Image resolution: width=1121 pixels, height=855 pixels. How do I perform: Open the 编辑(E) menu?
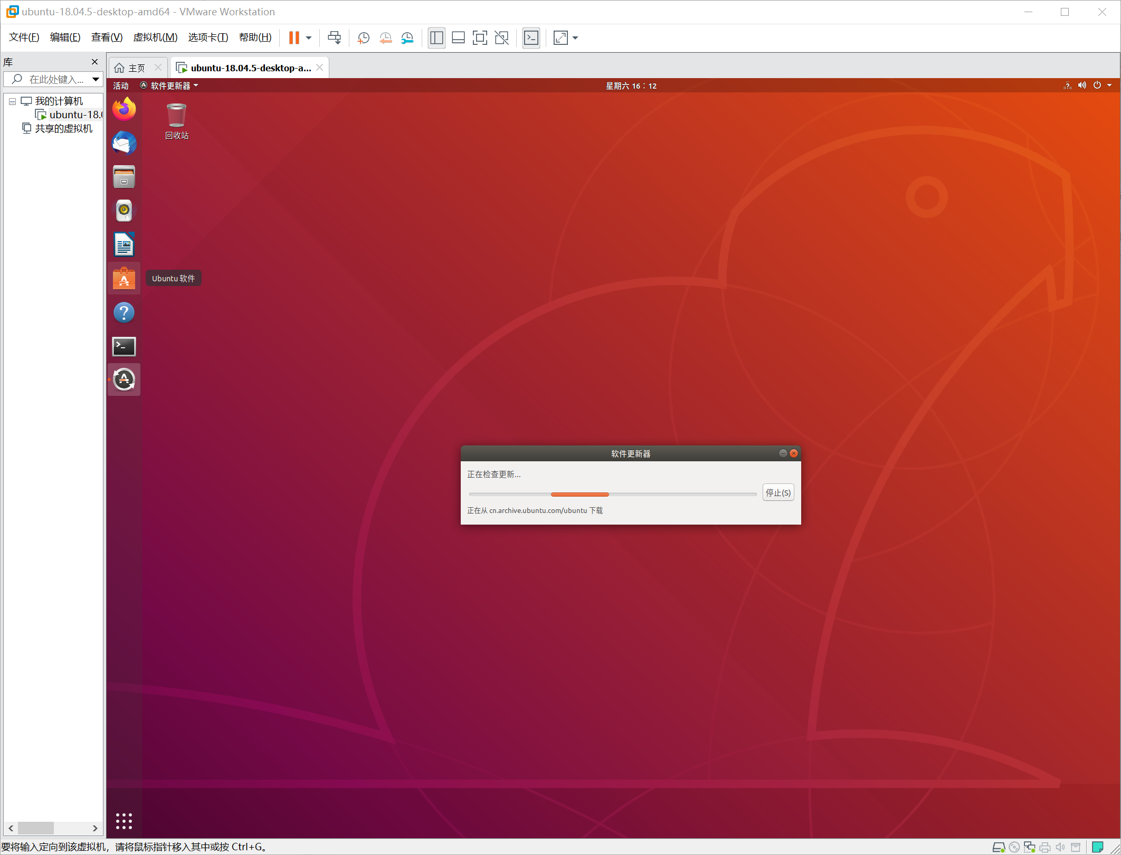pos(65,37)
